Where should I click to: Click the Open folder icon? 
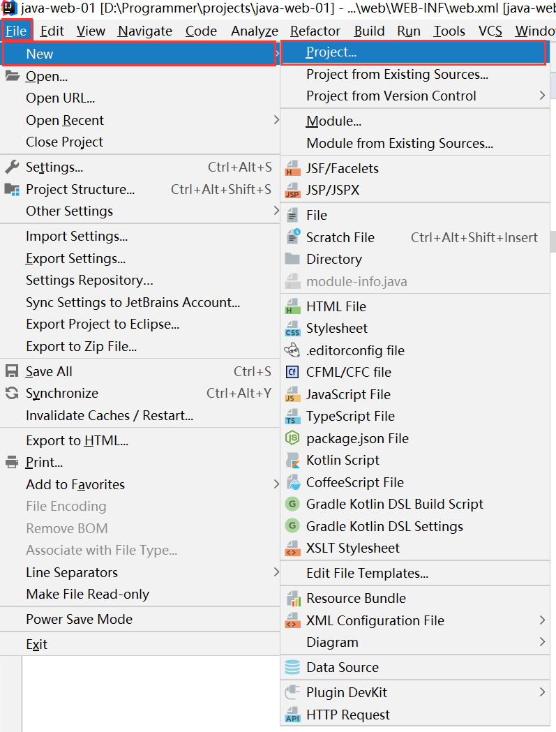pyautogui.click(x=12, y=76)
